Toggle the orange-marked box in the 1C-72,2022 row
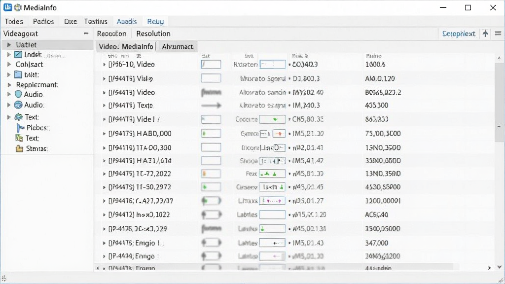The image size is (505, 284). (211, 174)
